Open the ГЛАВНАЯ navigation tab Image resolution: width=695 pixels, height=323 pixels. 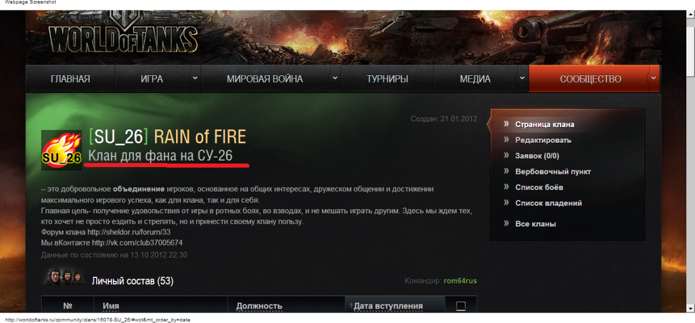(70, 79)
